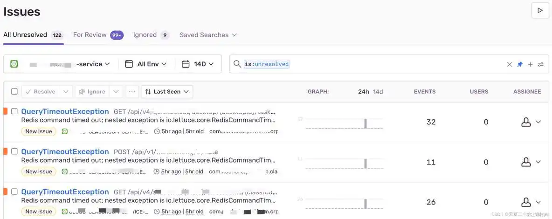Check the first QueryTimeoutException issue checkbox

[x=14, y=111]
